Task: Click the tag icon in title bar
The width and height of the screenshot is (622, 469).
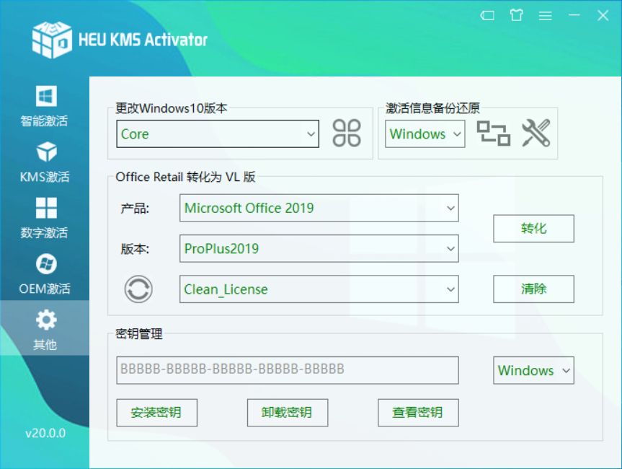Action: coord(487,15)
